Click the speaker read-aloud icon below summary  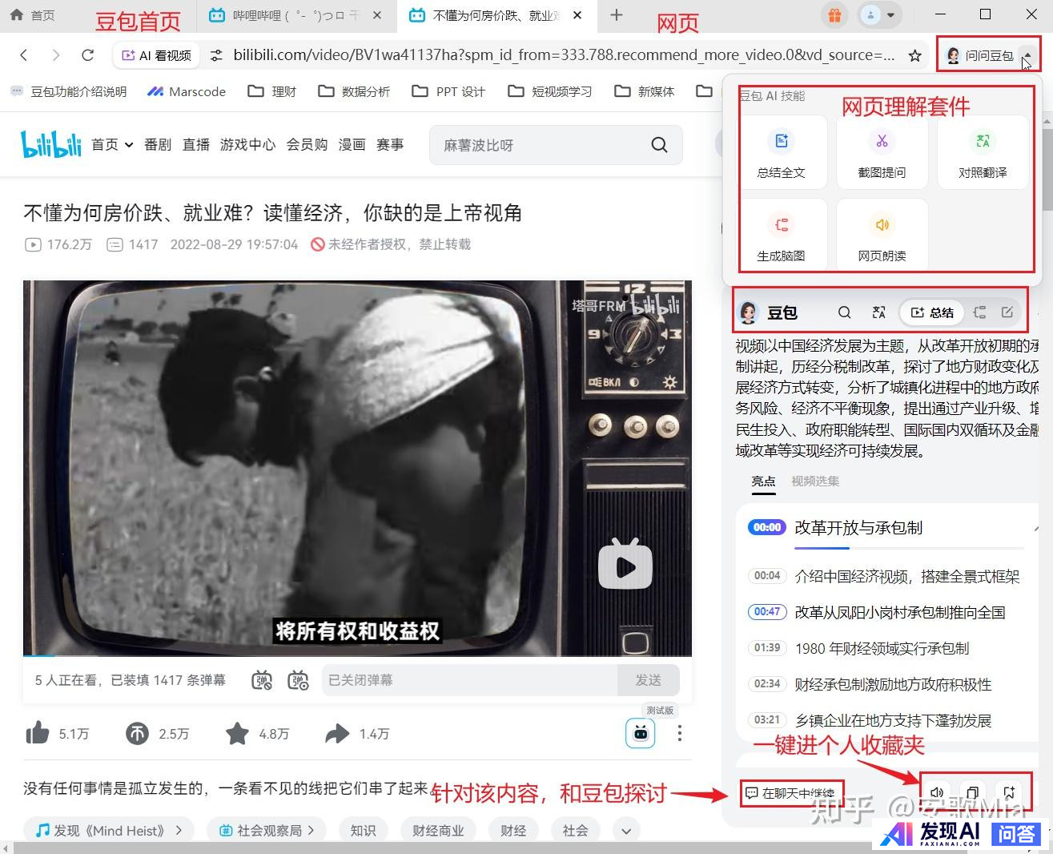click(x=937, y=792)
